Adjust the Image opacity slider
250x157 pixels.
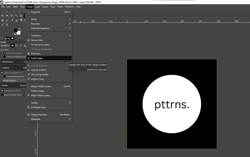click(x=14, y=81)
